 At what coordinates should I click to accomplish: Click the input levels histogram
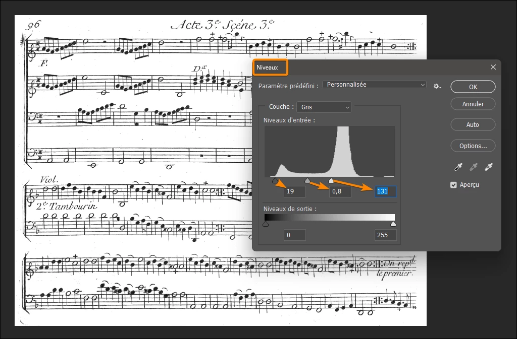click(x=329, y=152)
